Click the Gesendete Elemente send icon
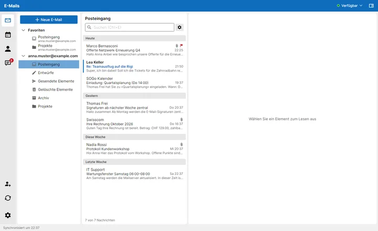The image size is (378, 231). pyautogui.click(x=34, y=81)
